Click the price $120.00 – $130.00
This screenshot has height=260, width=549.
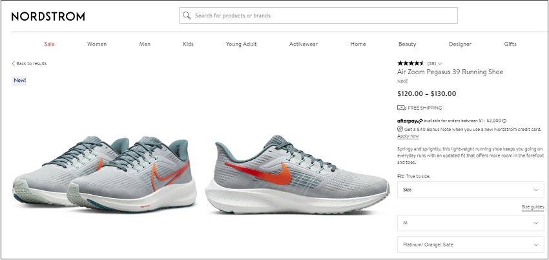click(x=427, y=94)
